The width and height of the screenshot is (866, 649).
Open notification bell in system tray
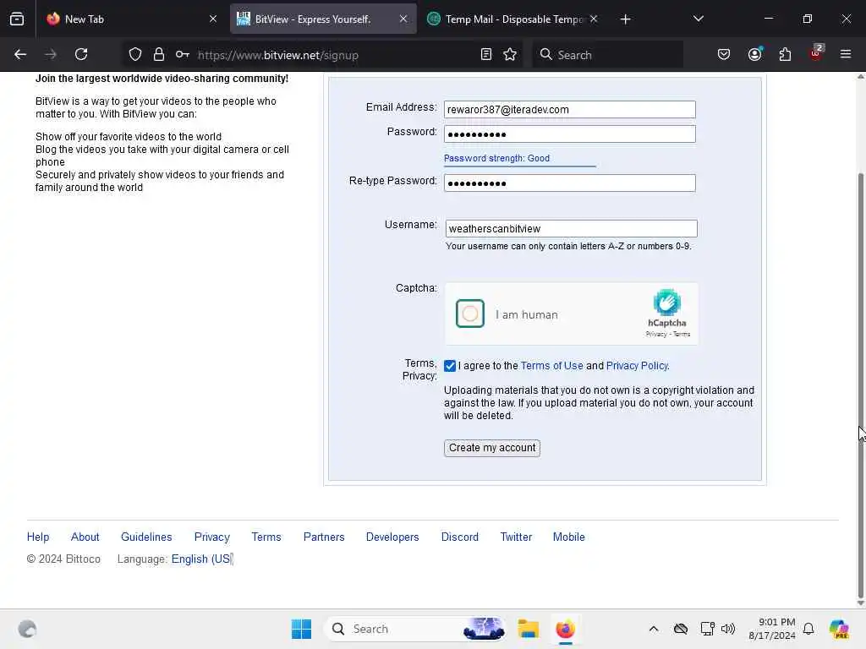[x=808, y=629]
